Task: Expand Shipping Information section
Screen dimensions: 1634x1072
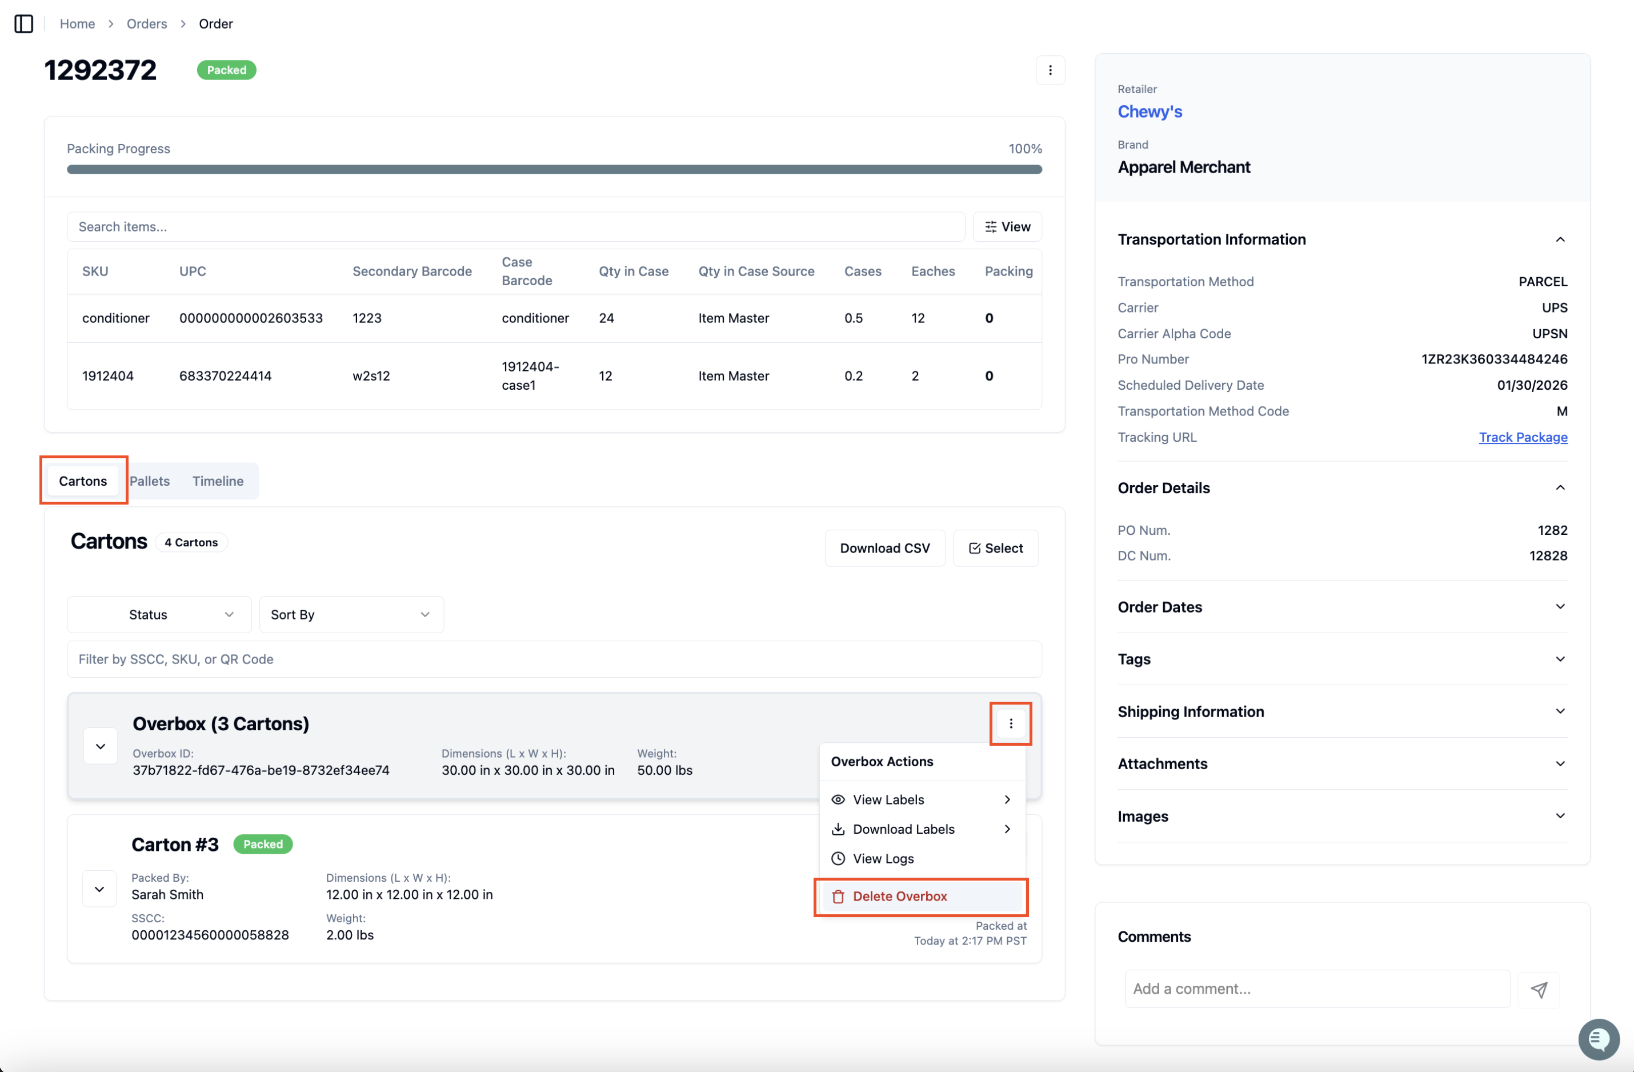Action: [1559, 711]
